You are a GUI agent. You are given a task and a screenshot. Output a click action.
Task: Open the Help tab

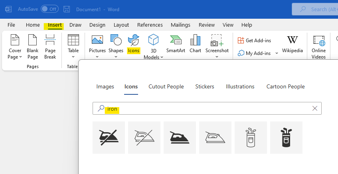pyautogui.click(x=247, y=25)
